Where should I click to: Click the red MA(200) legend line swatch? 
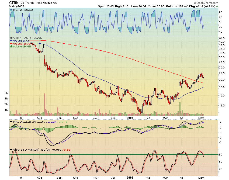coord(11,44)
